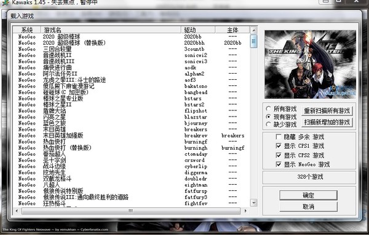Image resolution: width=369 pixels, height=235 pixels.
Task: Click the horizontal scrollbar thumb
Action: click(x=131, y=211)
